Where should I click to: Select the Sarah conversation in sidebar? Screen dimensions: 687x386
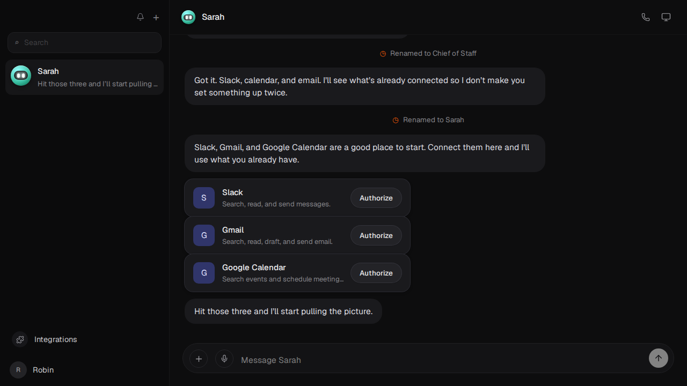85,77
